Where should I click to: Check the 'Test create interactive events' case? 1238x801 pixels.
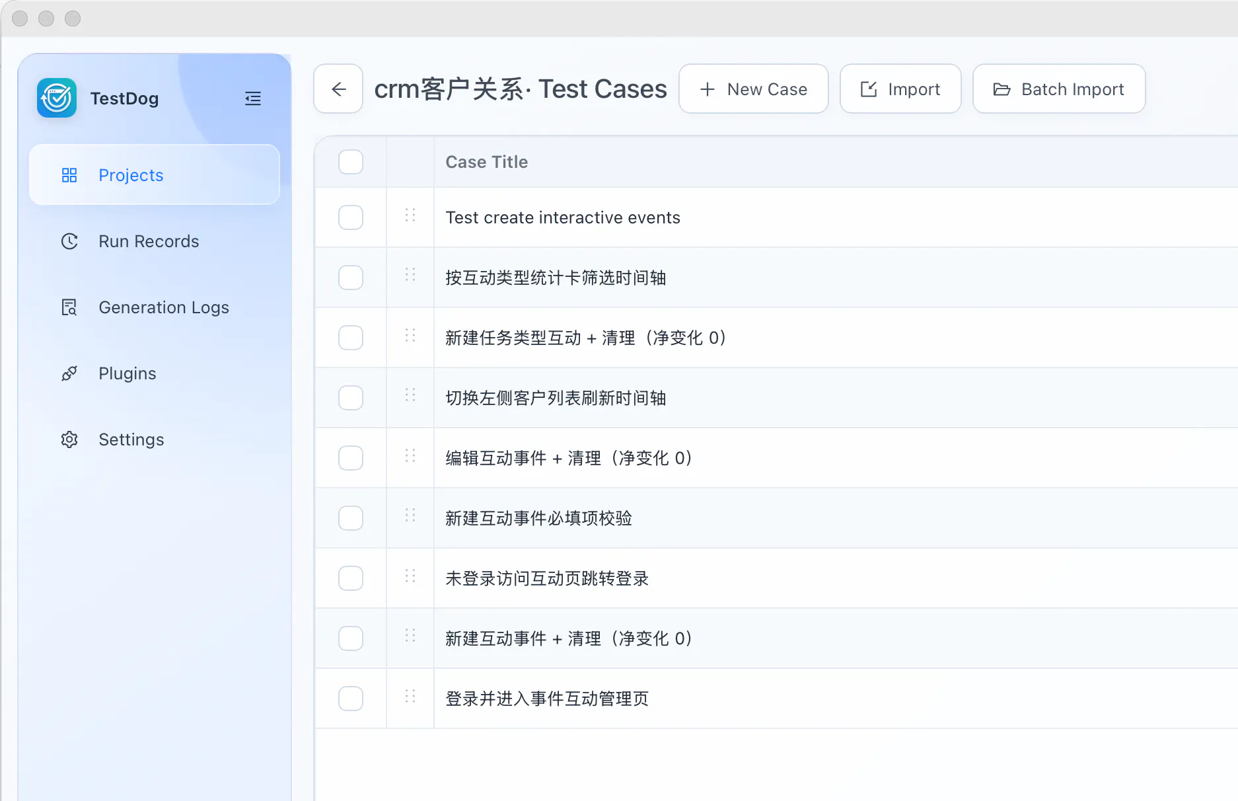click(x=351, y=217)
